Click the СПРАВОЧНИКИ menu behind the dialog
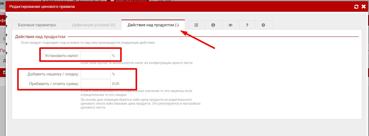 pos(127,2)
